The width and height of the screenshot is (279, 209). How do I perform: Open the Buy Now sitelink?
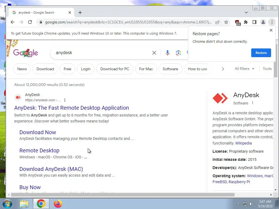pos(30,187)
